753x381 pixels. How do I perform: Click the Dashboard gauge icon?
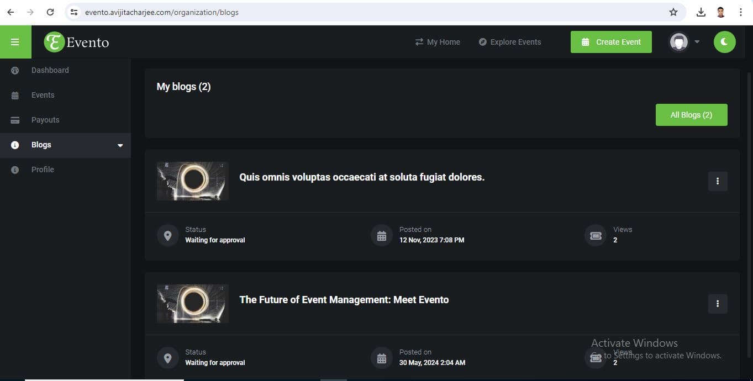coord(15,70)
